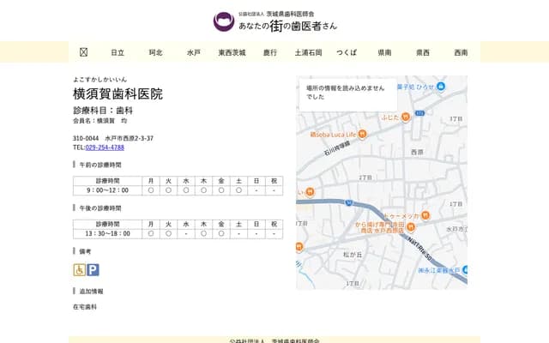Image resolution: width=549 pixels, height=343 pixels.
Task: Open the 西南 region tab
Action: coord(461,52)
